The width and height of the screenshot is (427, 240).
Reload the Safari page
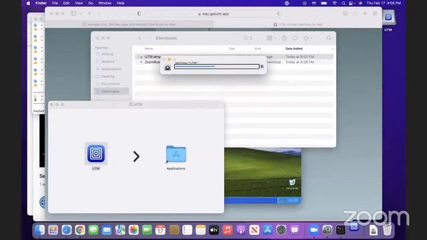[x=278, y=13]
